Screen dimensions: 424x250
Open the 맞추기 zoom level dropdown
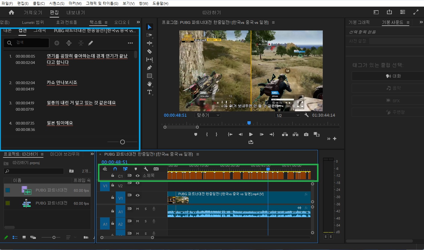click(208, 115)
